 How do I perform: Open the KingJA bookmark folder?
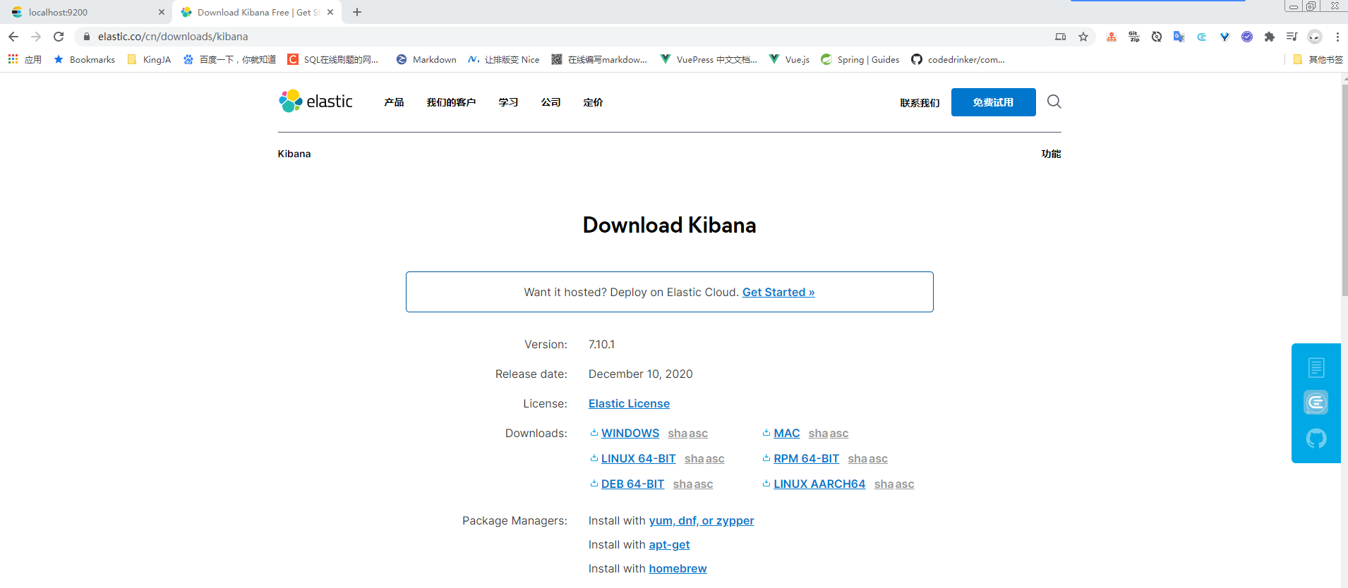coord(149,59)
